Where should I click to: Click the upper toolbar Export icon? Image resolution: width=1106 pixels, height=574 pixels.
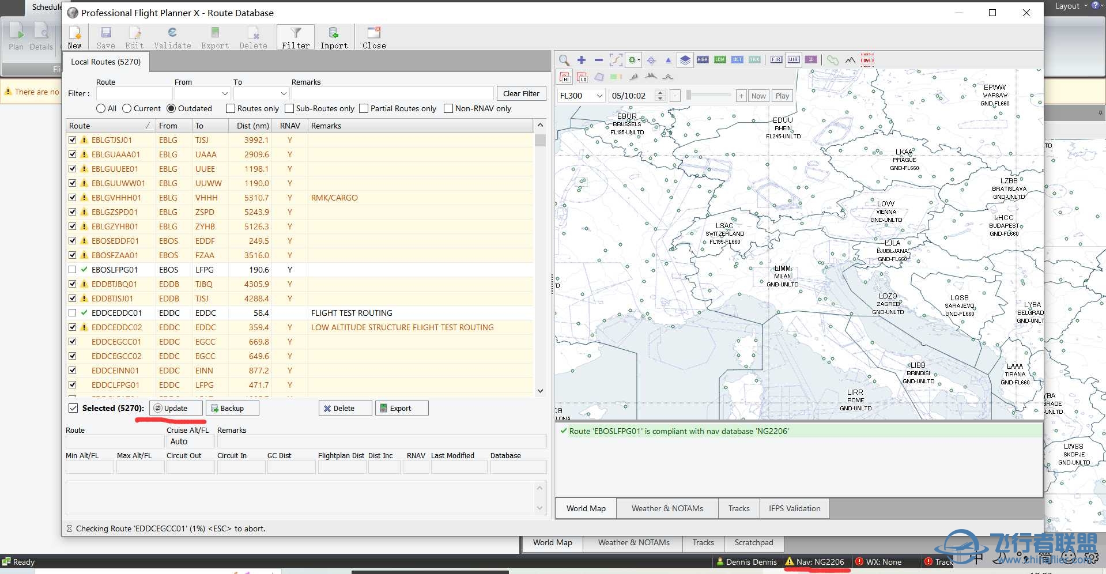pyautogui.click(x=215, y=37)
